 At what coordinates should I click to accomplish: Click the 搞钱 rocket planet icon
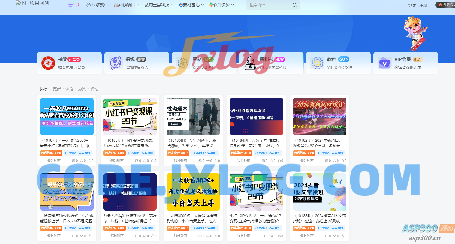click(x=116, y=63)
